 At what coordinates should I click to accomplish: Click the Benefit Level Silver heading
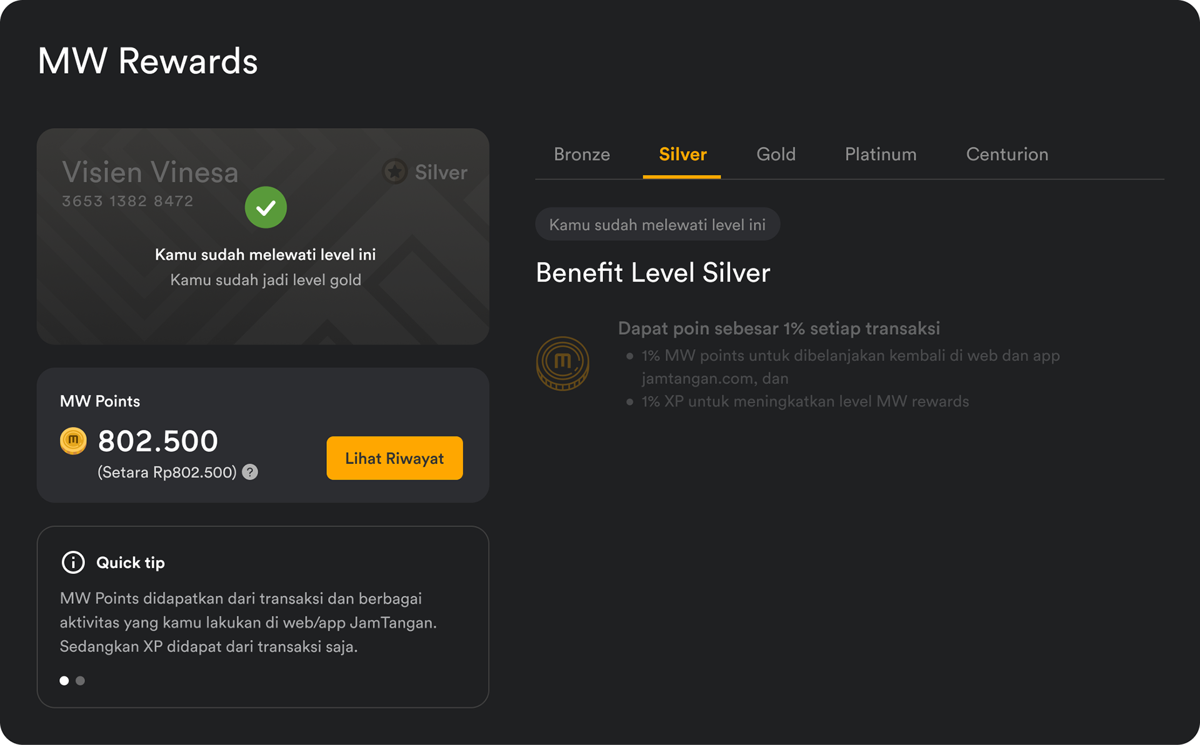pos(653,273)
